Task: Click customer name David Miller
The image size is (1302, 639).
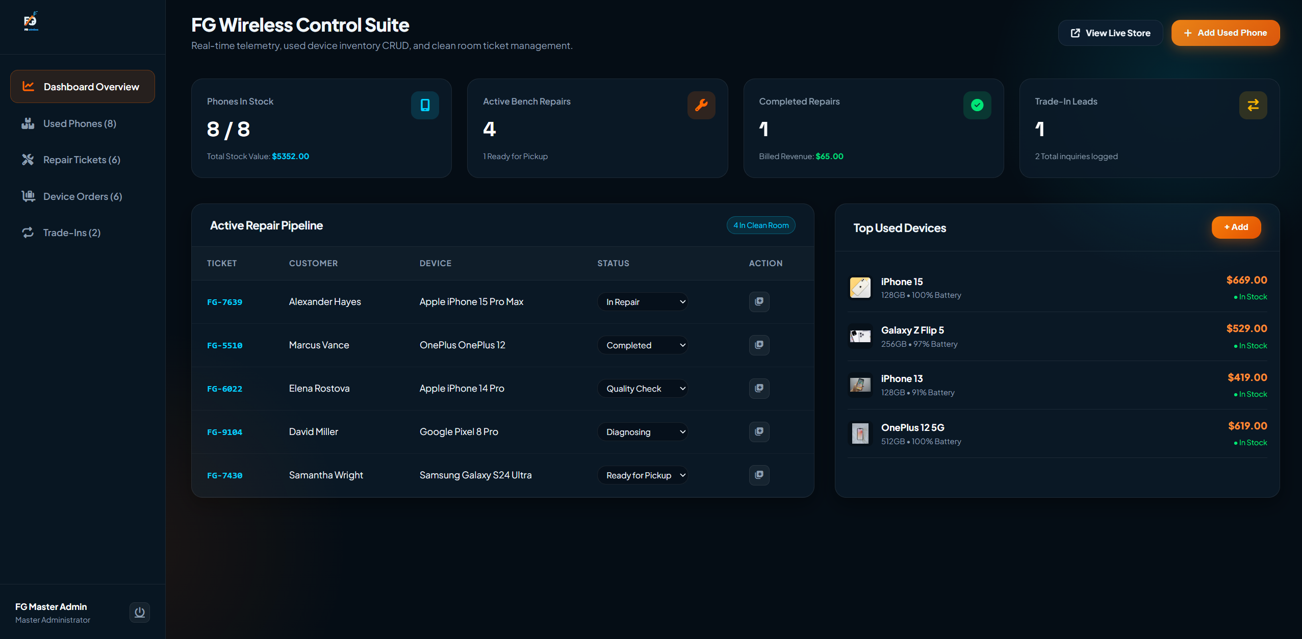Action: pyautogui.click(x=313, y=432)
